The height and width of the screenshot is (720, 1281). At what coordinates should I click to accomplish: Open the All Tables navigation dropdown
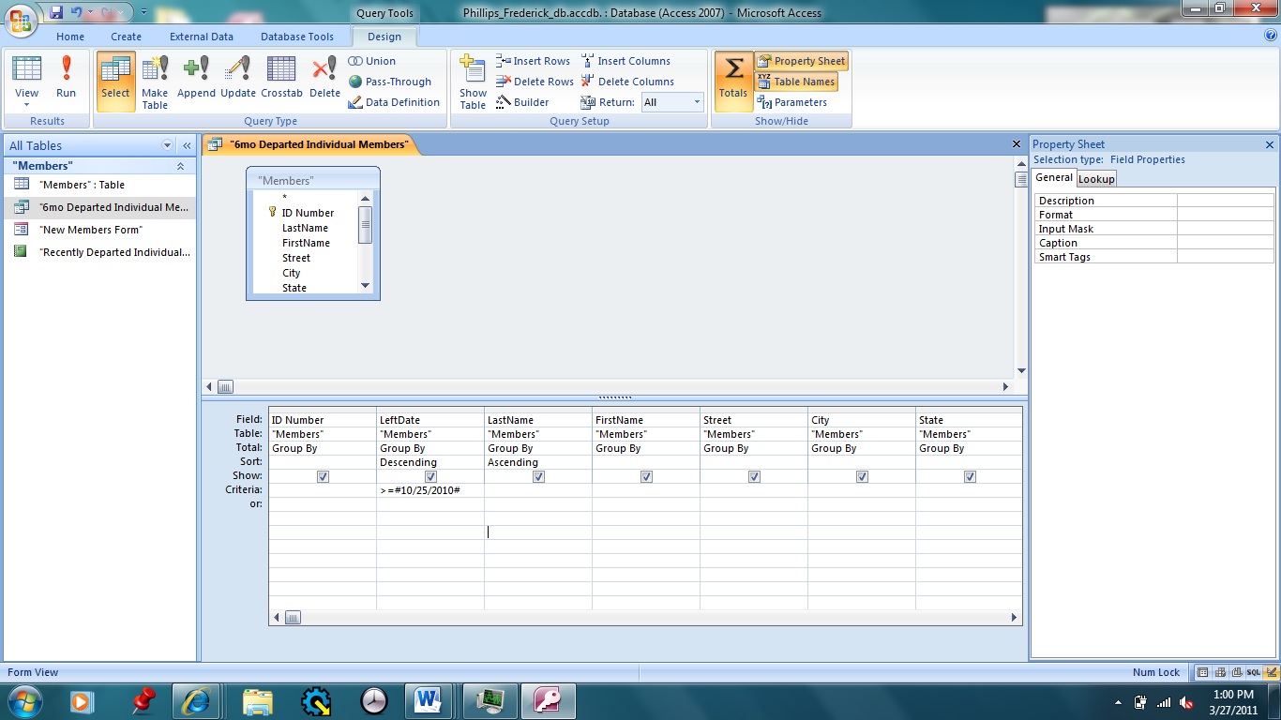168,145
